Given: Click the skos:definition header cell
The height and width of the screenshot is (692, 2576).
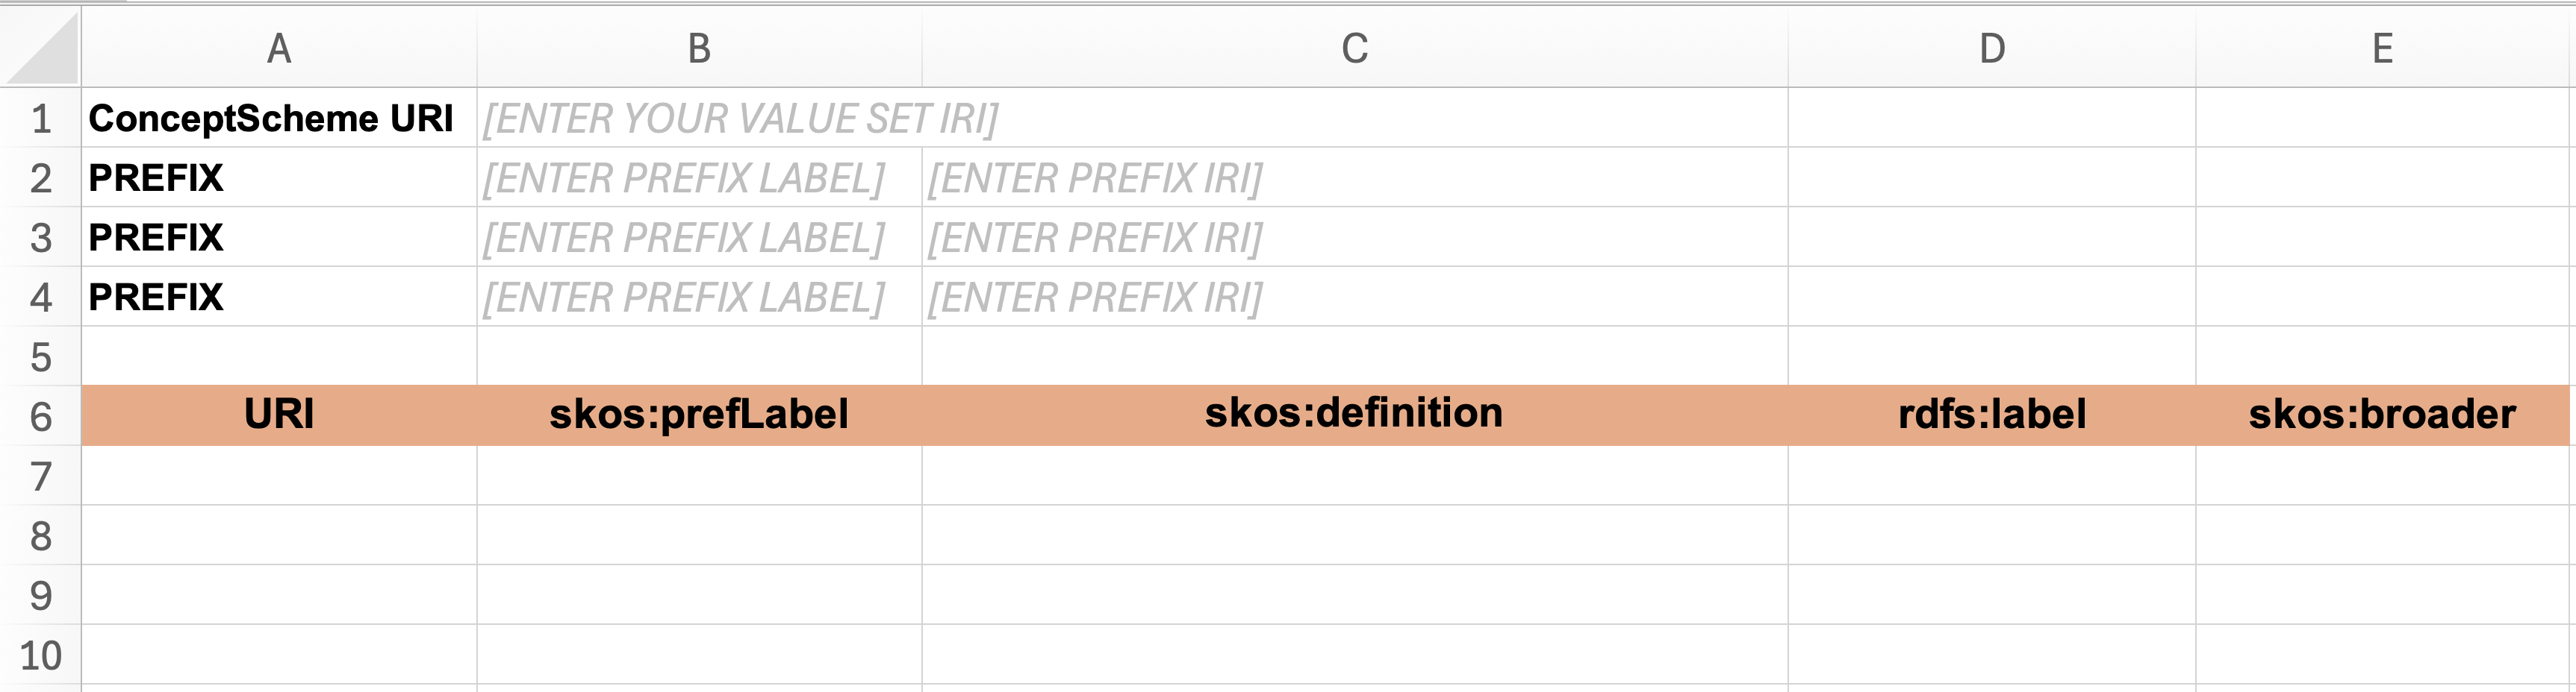Looking at the screenshot, I should click(x=1354, y=415).
